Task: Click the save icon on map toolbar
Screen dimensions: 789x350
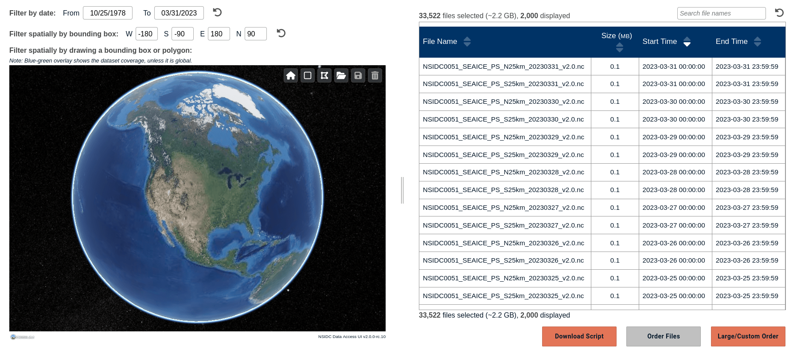Action: coord(358,75)
